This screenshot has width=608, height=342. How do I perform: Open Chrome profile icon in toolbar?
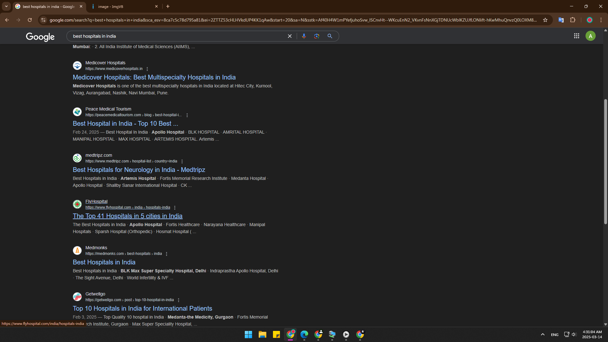coord(590,20)
